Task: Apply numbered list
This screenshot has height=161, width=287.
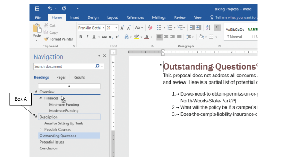Action: coord(170,28)
